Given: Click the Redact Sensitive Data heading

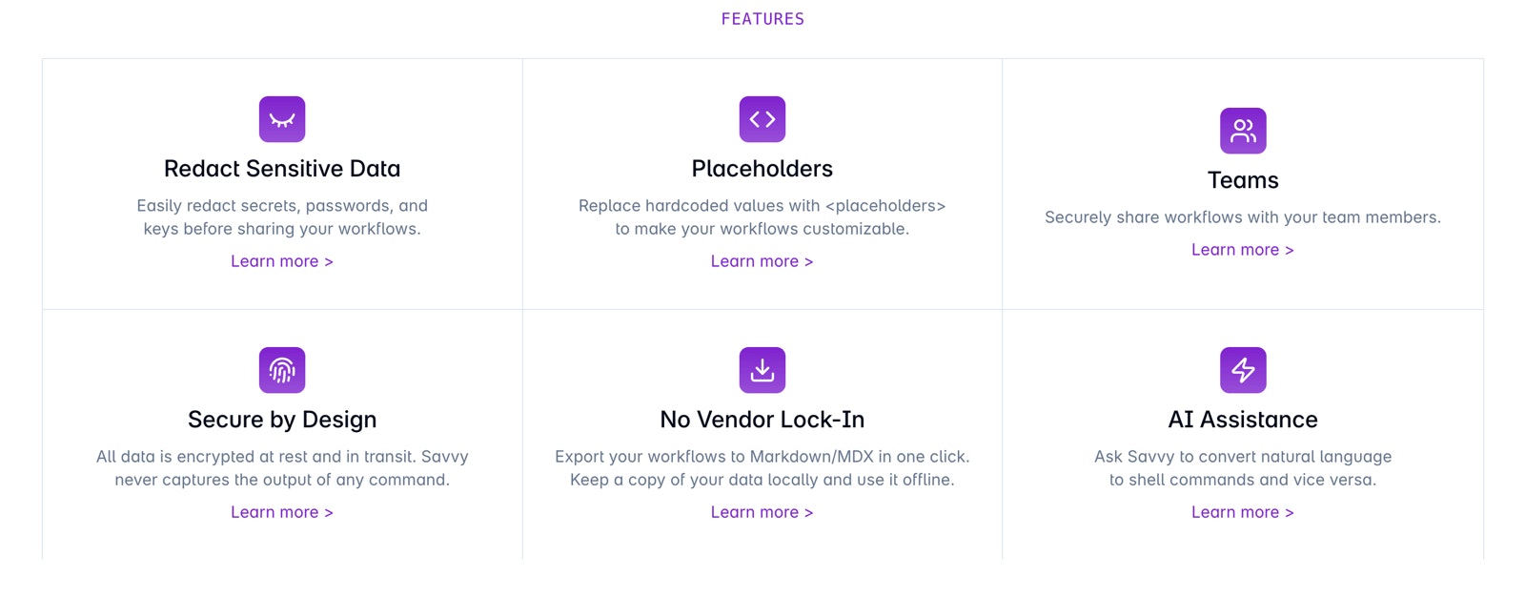Looking at the screenshot, I should [x=282, y=169].
